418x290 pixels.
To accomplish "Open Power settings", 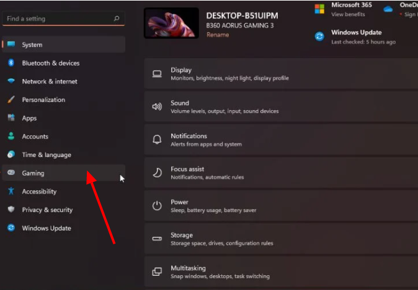I will pos(281,206).
